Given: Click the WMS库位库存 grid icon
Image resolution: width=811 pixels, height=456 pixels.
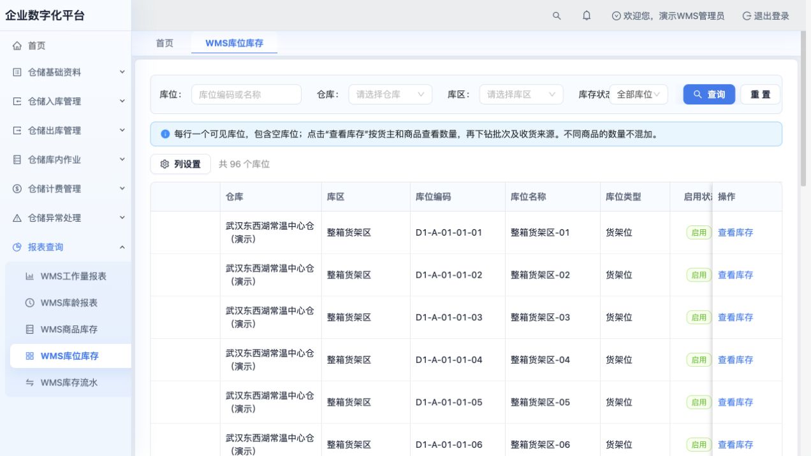Looking at the screenshot, I should (29, 356).
